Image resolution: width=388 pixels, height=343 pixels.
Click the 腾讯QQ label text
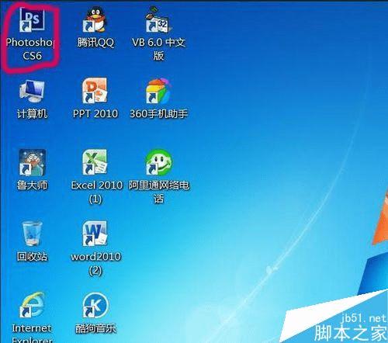click(x=95, y=42)
